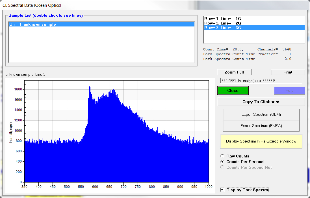Export the spectrum in EMSA format
The width and height of the screenshot is (310, 198).
pos(261,126)
